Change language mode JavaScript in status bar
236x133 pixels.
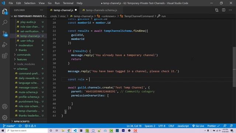click(x=183, y=126)
